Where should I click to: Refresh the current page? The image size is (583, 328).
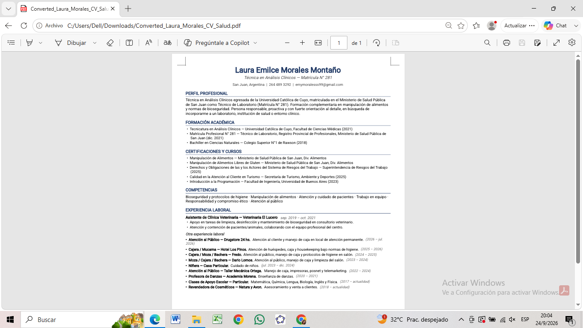coord(24,26)
